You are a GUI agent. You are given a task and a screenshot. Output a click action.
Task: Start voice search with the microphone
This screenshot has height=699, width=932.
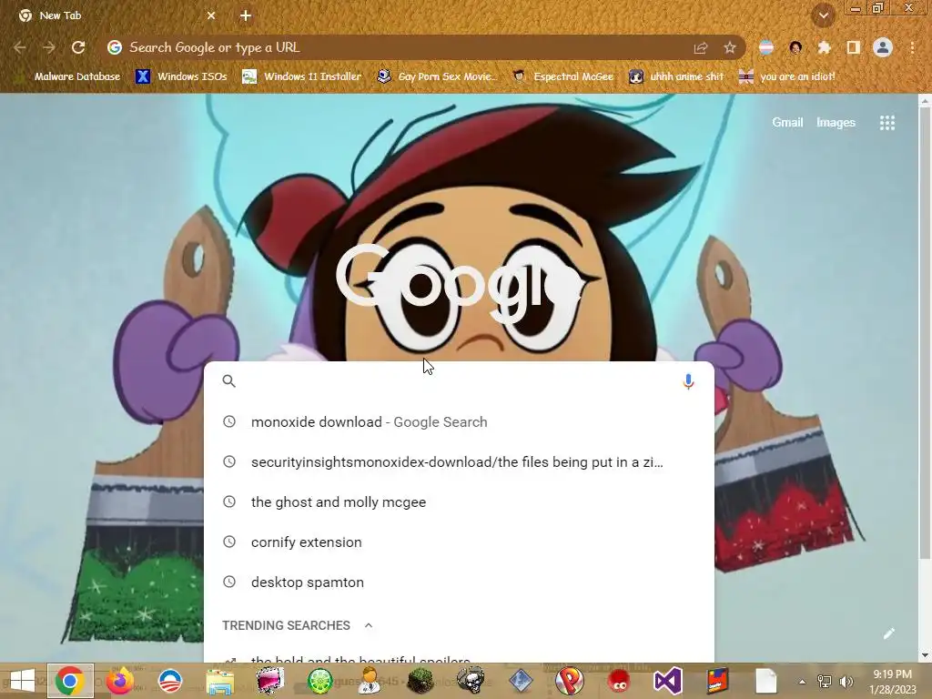coord(688,381)
